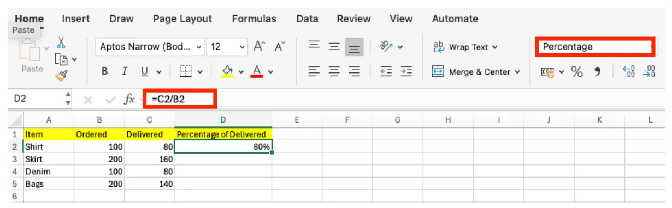Open the borders dropdown arrow
The image size is (672, 208).
[200, 71]
